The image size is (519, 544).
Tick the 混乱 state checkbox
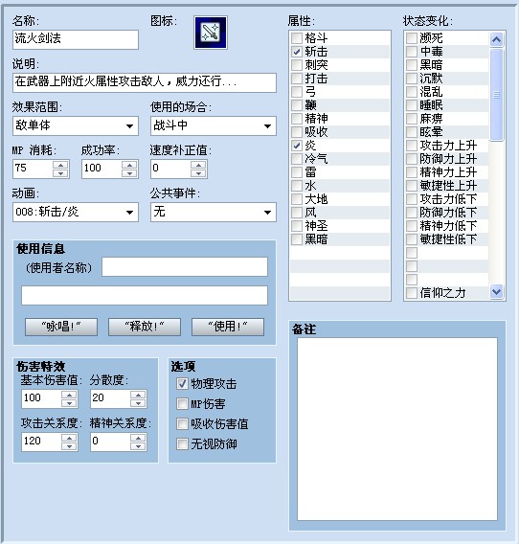click(x=412, y=92)
